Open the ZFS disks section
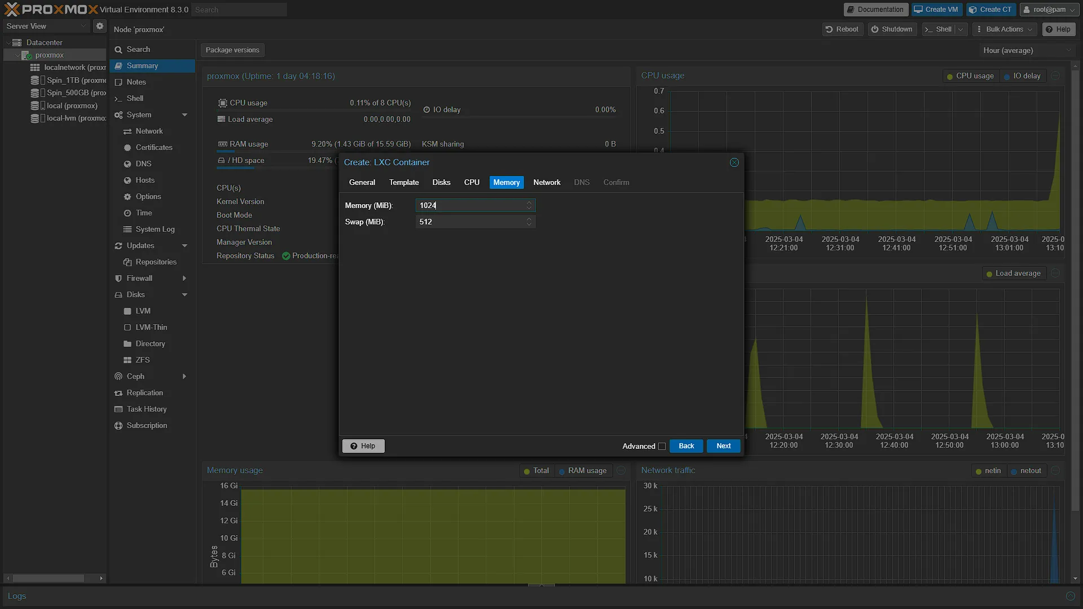 [142, 360]
